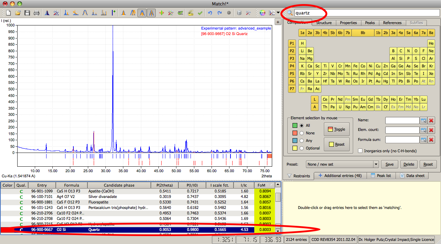Clear the Name field with red X
This screenshot has width=441, height=244.
tap(431, 120)
